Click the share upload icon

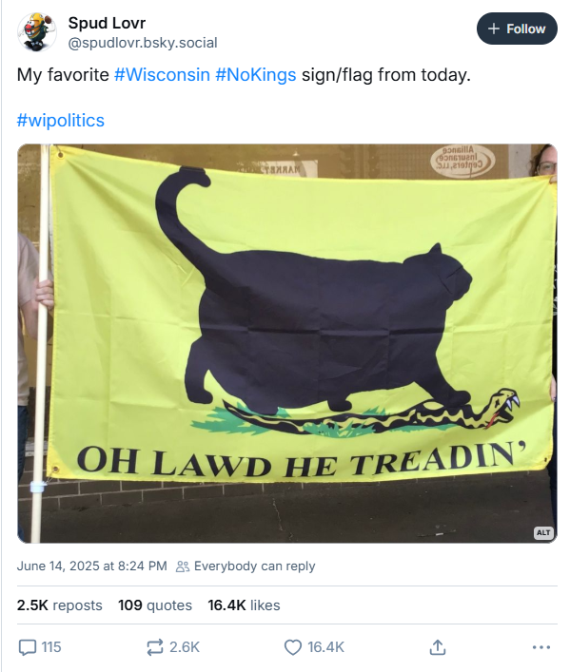(438, 647)
